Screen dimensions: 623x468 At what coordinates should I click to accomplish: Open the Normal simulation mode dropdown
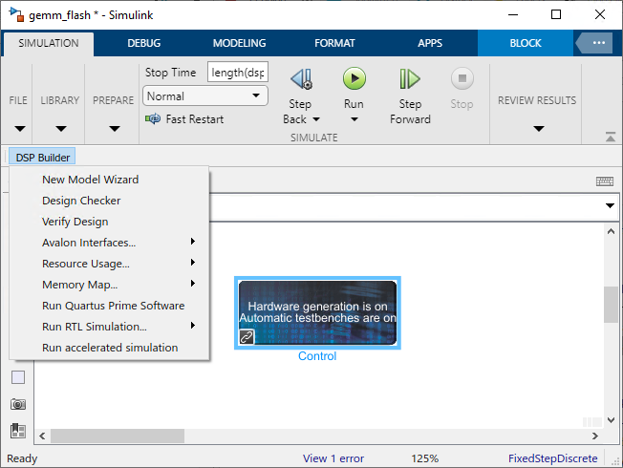[205, 96]
